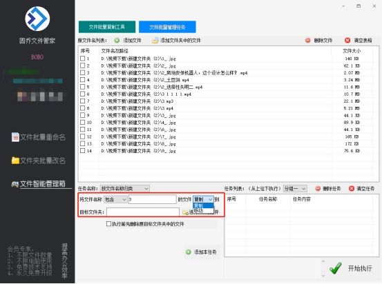Select the file row ending 土豆饼.mp4
Screen dimensions: 382x284
(229, 80)
